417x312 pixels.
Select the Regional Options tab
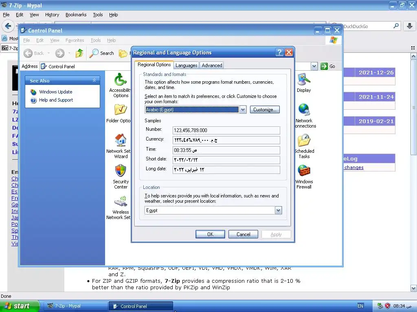pos(154,65)
